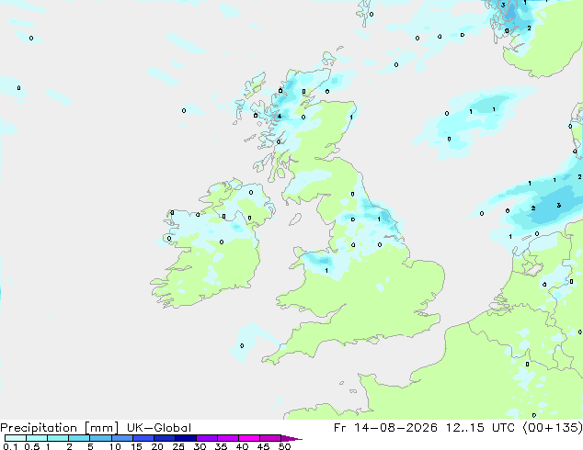Click the '20' tick label under the legend

pyautogui.click(x=157, y=446)
